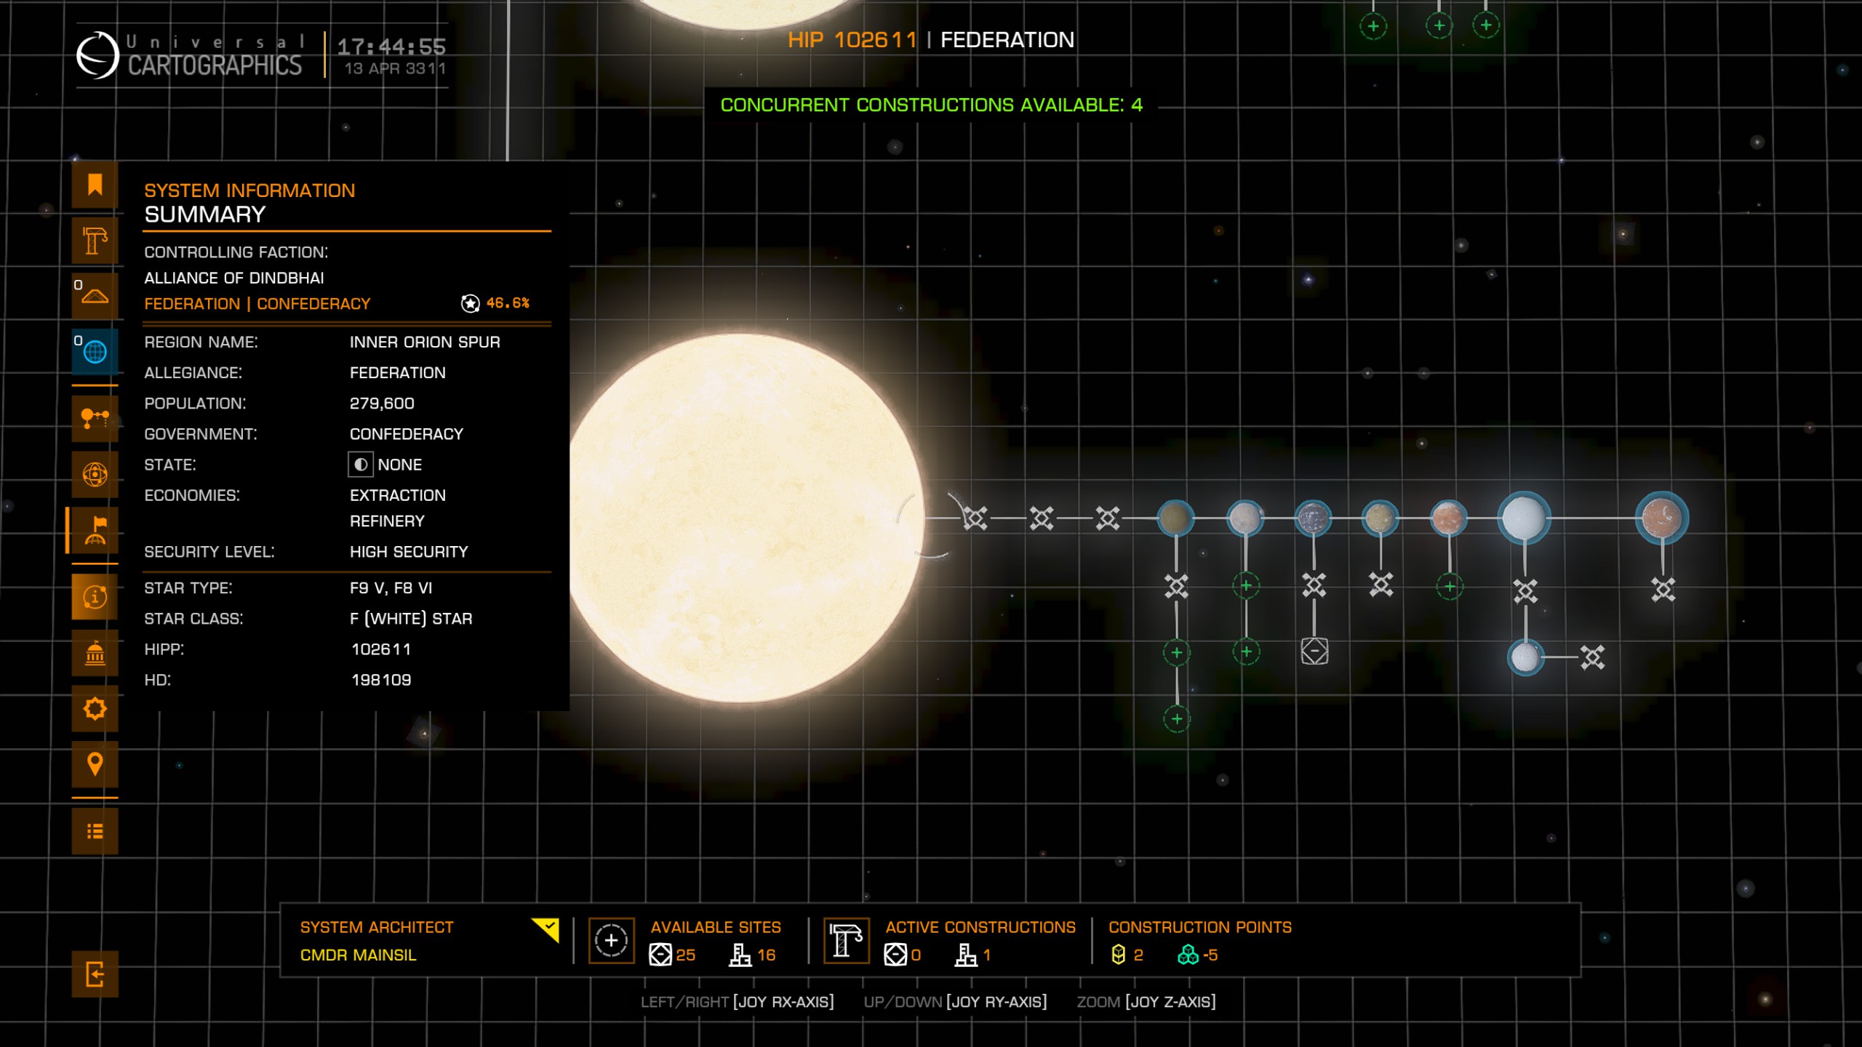Open the orbit globe sidebar icon

95,474
